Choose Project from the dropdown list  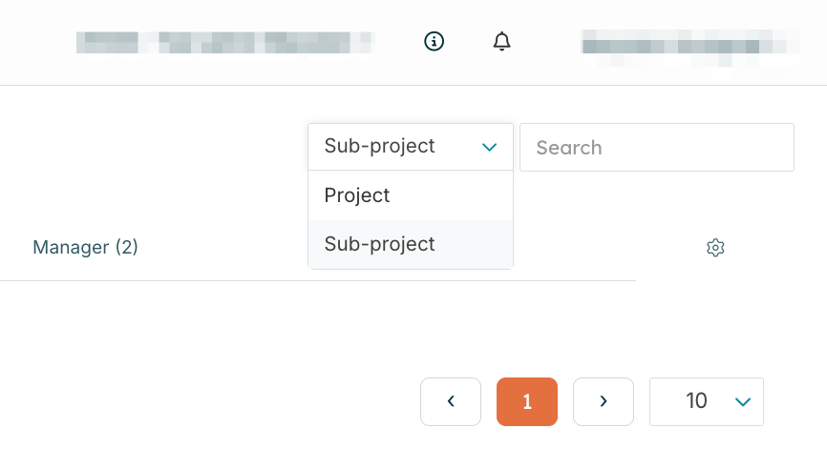[x=357, y=195]
